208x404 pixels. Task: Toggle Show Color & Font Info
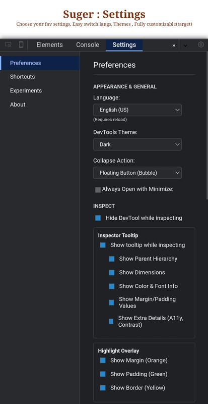click(x=112, y=286)
